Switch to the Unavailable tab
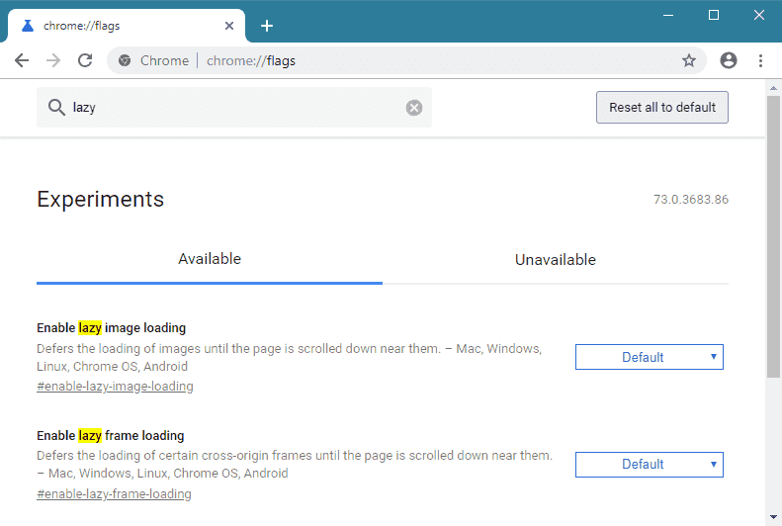The image size is (782, 526). tap(555, 260)
